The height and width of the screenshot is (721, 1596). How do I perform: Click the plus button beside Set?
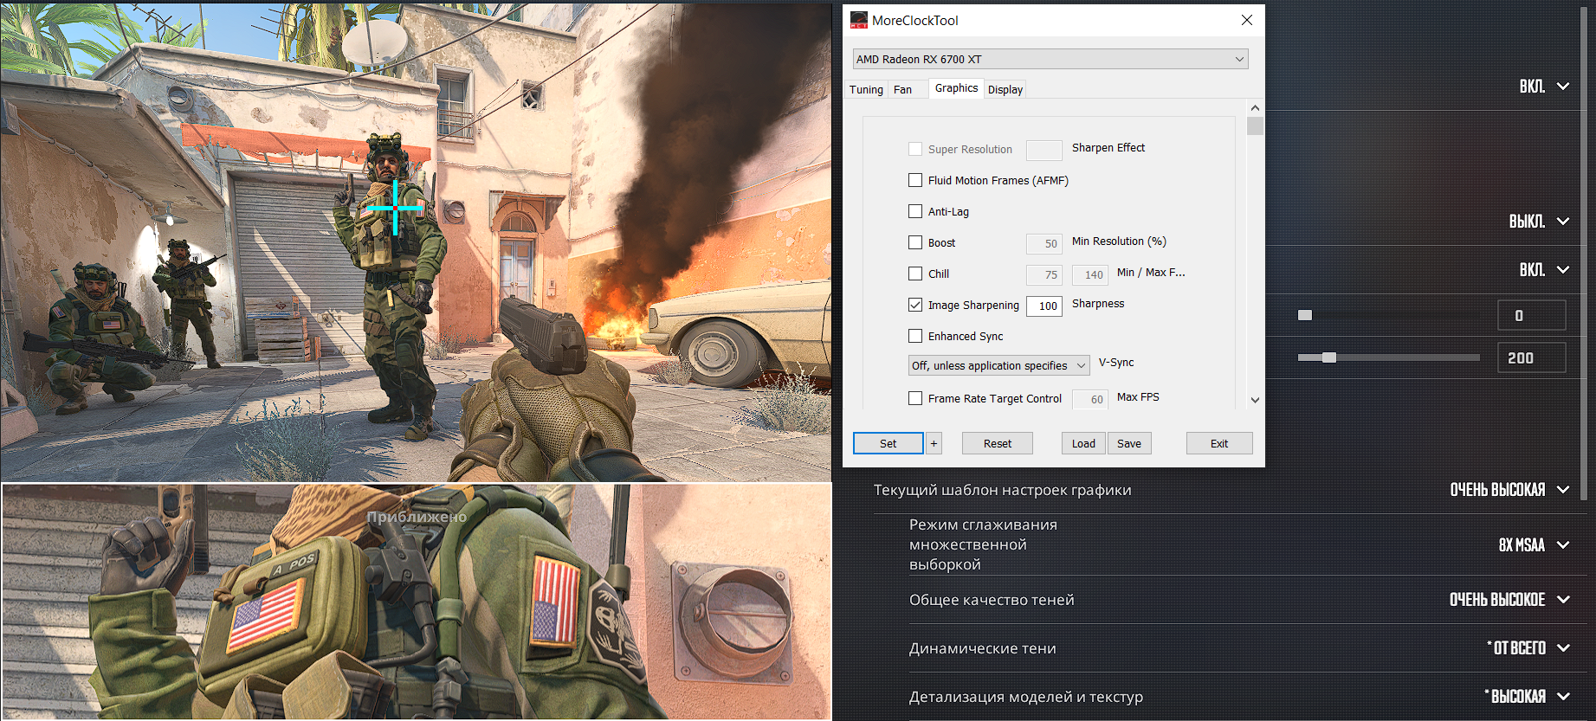(x=934, y=443)
